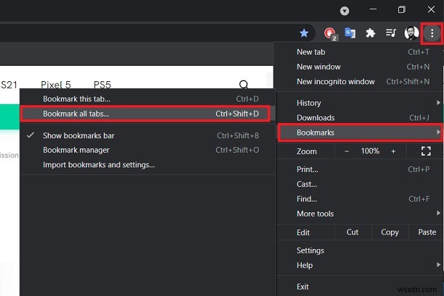Click the search magnifier icon on the page
This screenshot has width=444, height=296.
[244, 84]
